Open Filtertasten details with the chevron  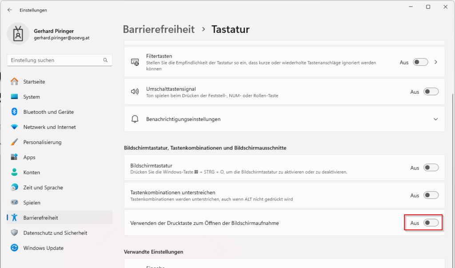tap(436, 62)
